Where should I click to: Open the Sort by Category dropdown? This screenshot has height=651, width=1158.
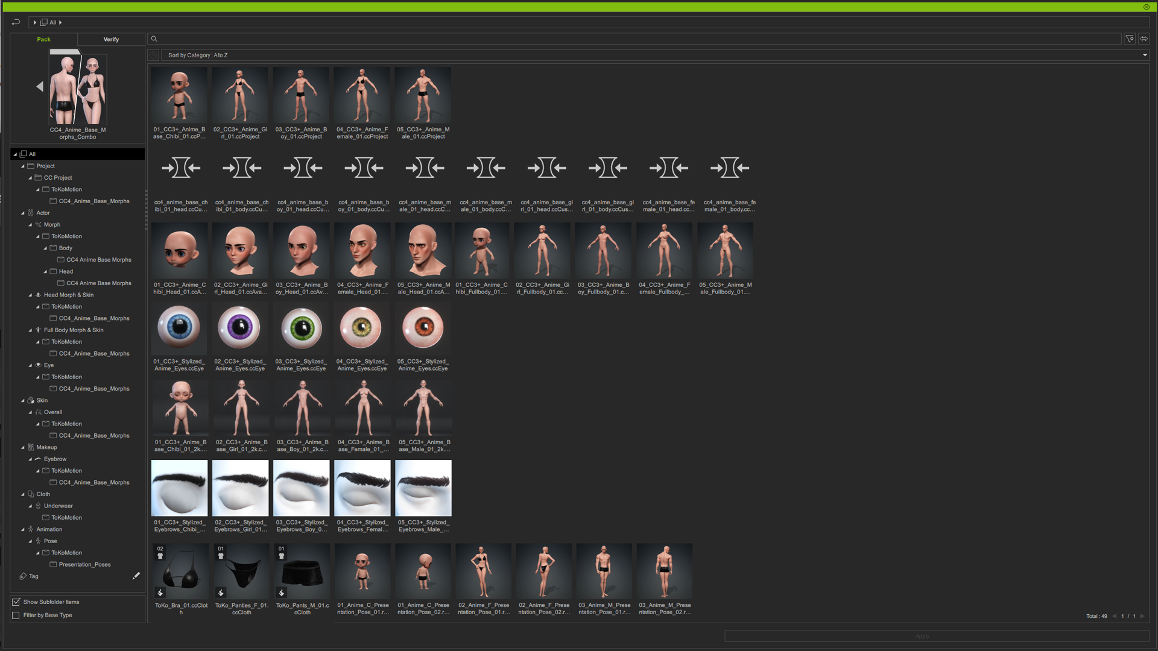[1145, 55]
